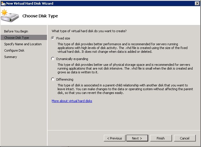Close the wizard window with X

click(x=197, y=3)
